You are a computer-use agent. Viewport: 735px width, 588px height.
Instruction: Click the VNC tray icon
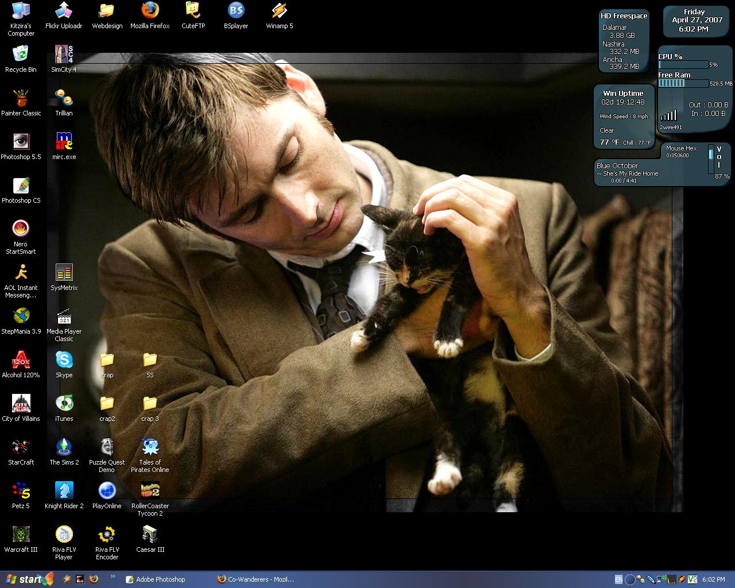click(x=693, y=579)
